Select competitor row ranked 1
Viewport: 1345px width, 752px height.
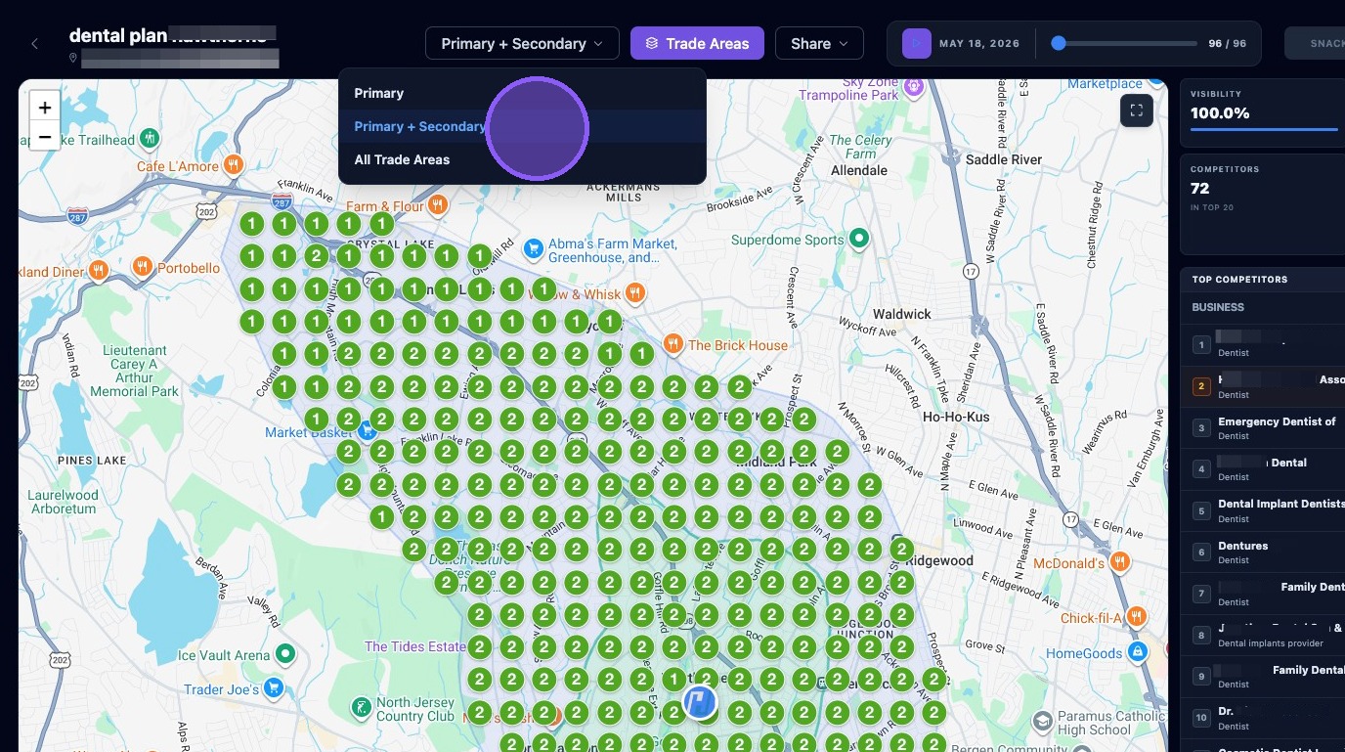tap(1263, 344)
